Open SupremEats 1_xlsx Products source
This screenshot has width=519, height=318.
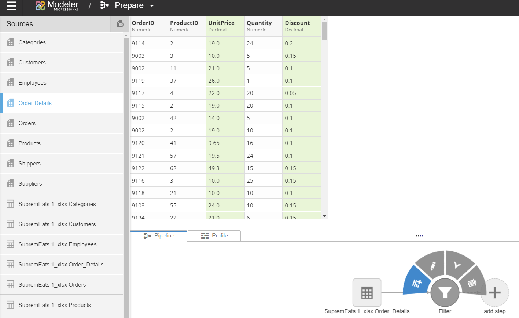(x=55, y=305)
